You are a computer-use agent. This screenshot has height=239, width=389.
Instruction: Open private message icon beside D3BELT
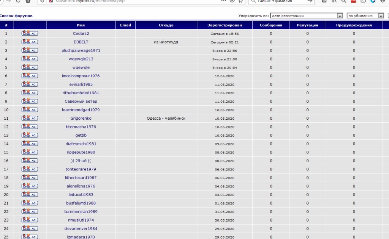30,42
